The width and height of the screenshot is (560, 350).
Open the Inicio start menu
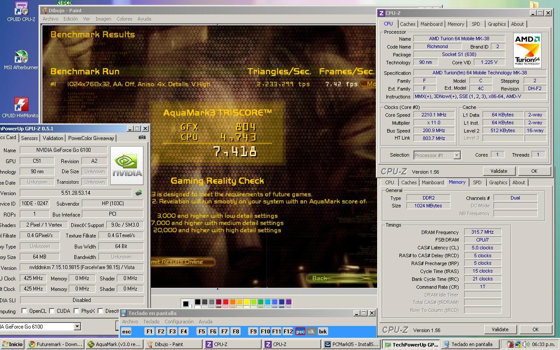pos(12,344)
